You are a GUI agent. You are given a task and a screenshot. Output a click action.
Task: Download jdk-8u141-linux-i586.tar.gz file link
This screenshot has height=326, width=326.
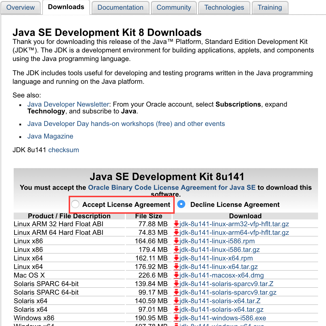[219, 250]
